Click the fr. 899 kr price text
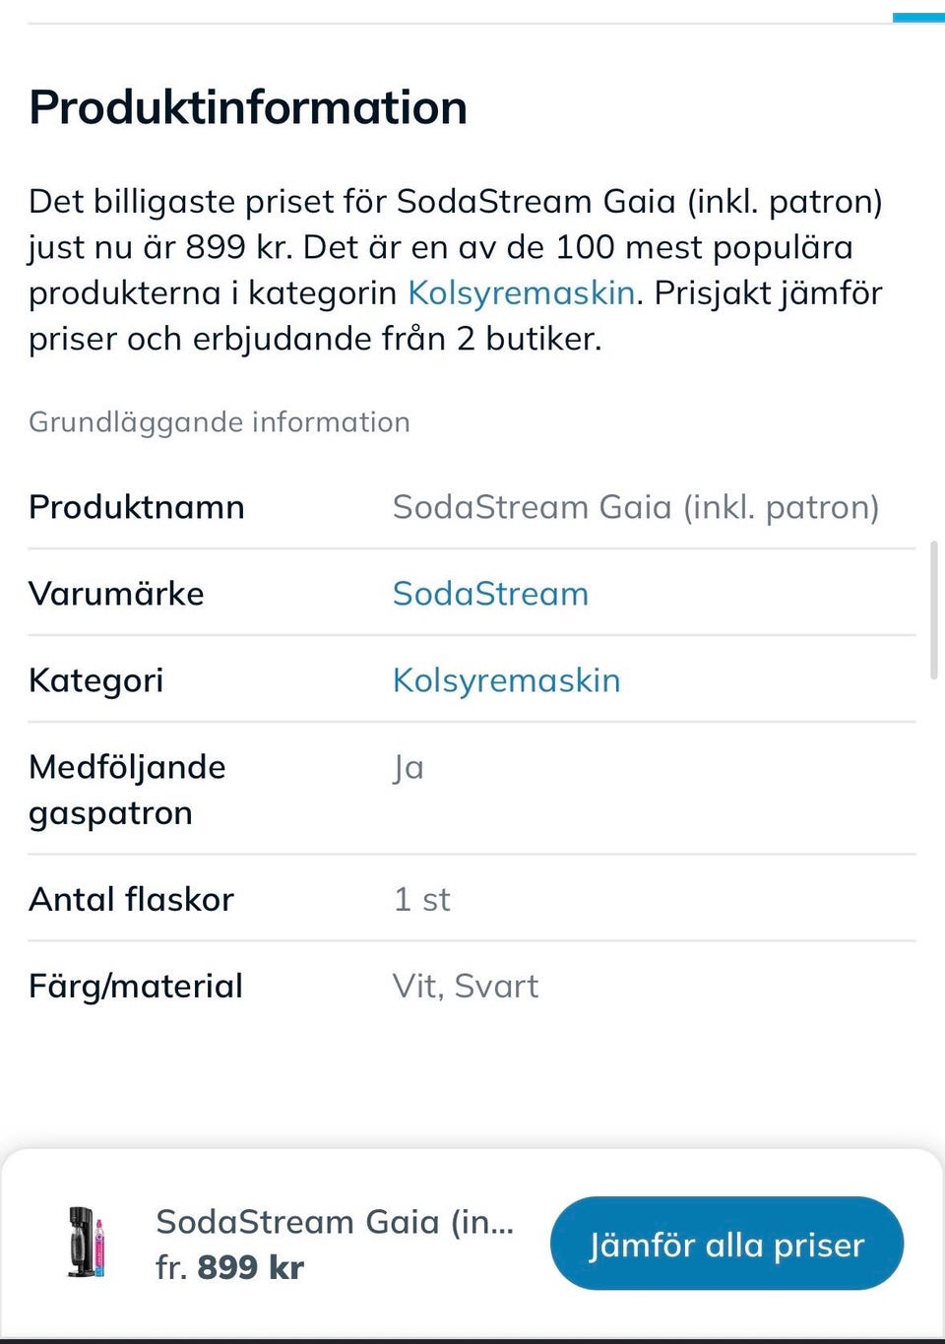Screen dimensions: 945x1344 230,1267
